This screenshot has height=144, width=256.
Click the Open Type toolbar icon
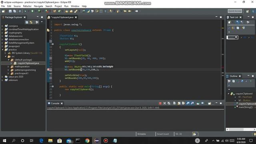67,11
